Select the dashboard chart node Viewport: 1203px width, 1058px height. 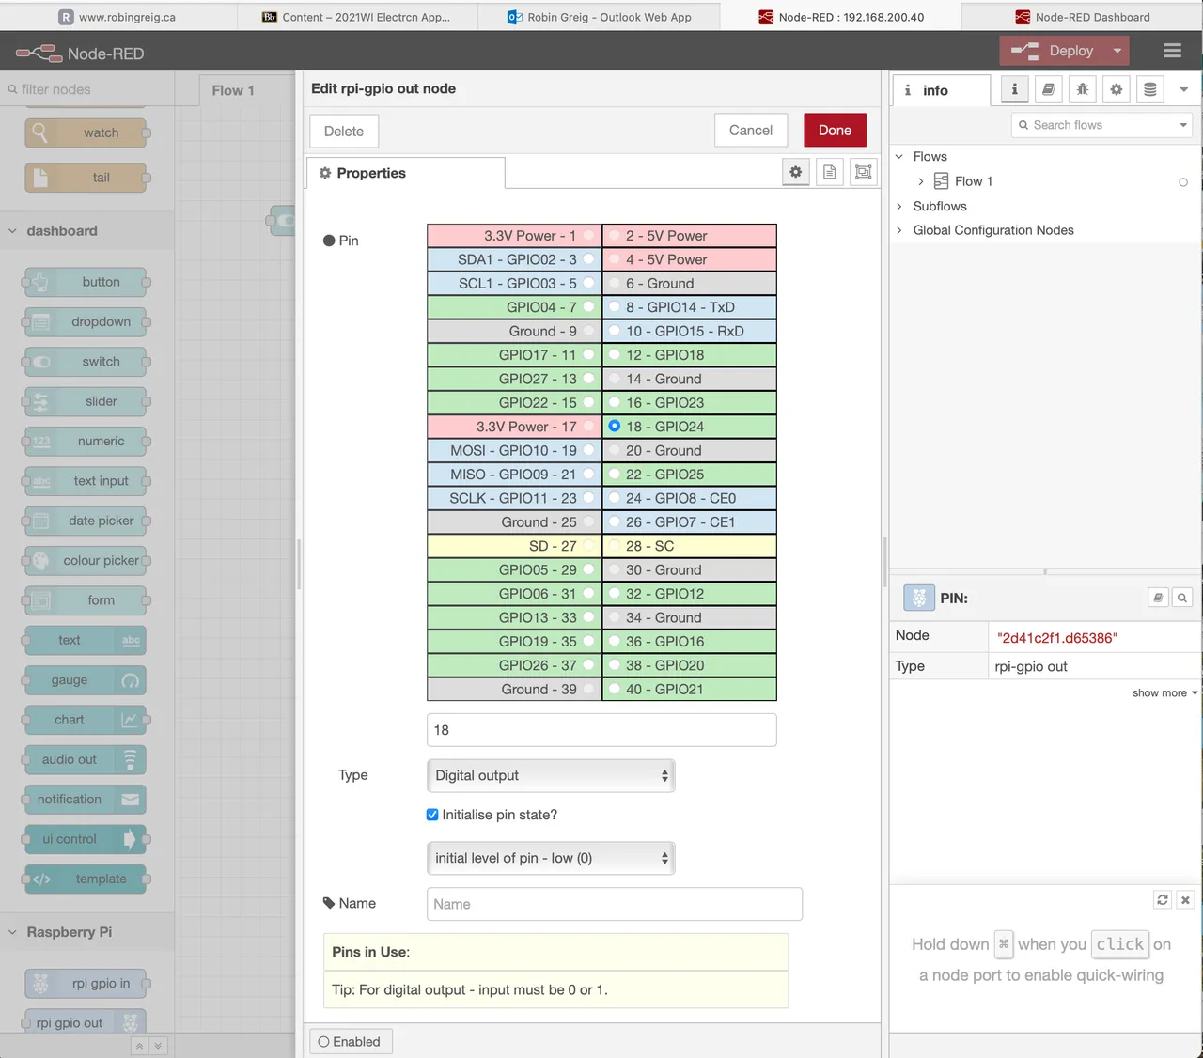tap(86, 720)
